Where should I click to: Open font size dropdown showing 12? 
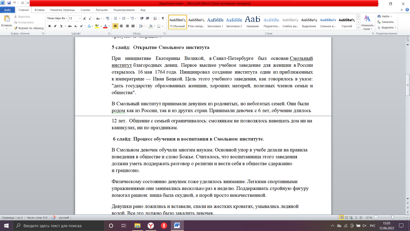[80, 18]
